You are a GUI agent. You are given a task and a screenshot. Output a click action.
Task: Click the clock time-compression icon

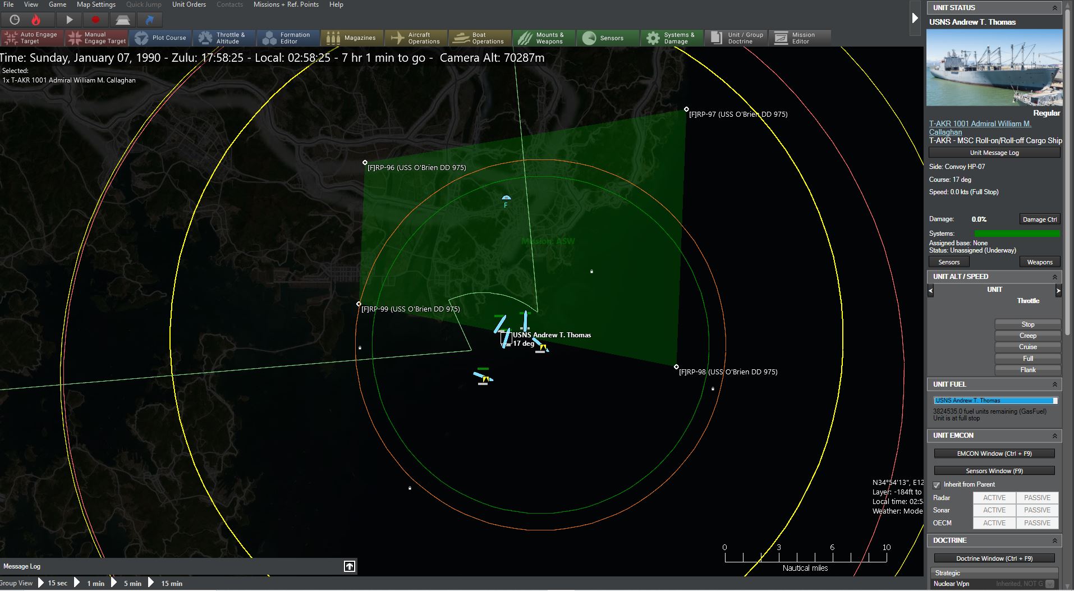[15, 20]
